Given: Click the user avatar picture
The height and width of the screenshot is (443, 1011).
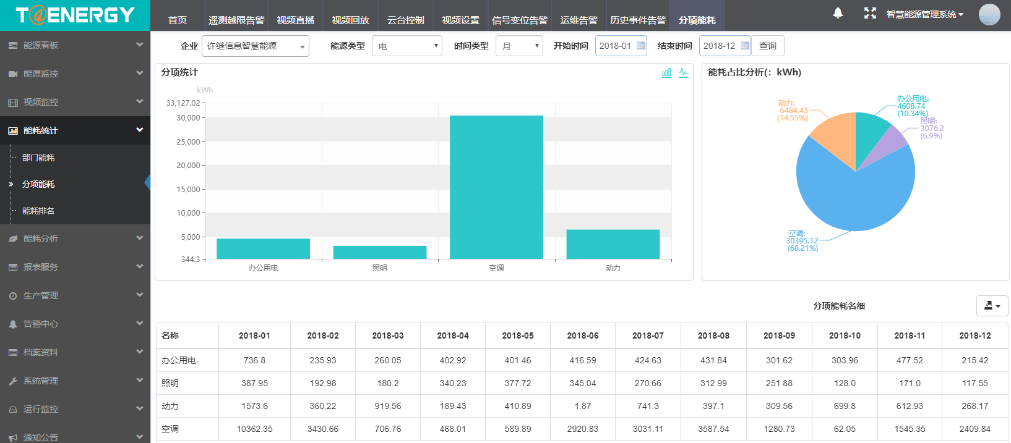Looking at the screenshot, I should pyautogui.click(x=989, y=14).
